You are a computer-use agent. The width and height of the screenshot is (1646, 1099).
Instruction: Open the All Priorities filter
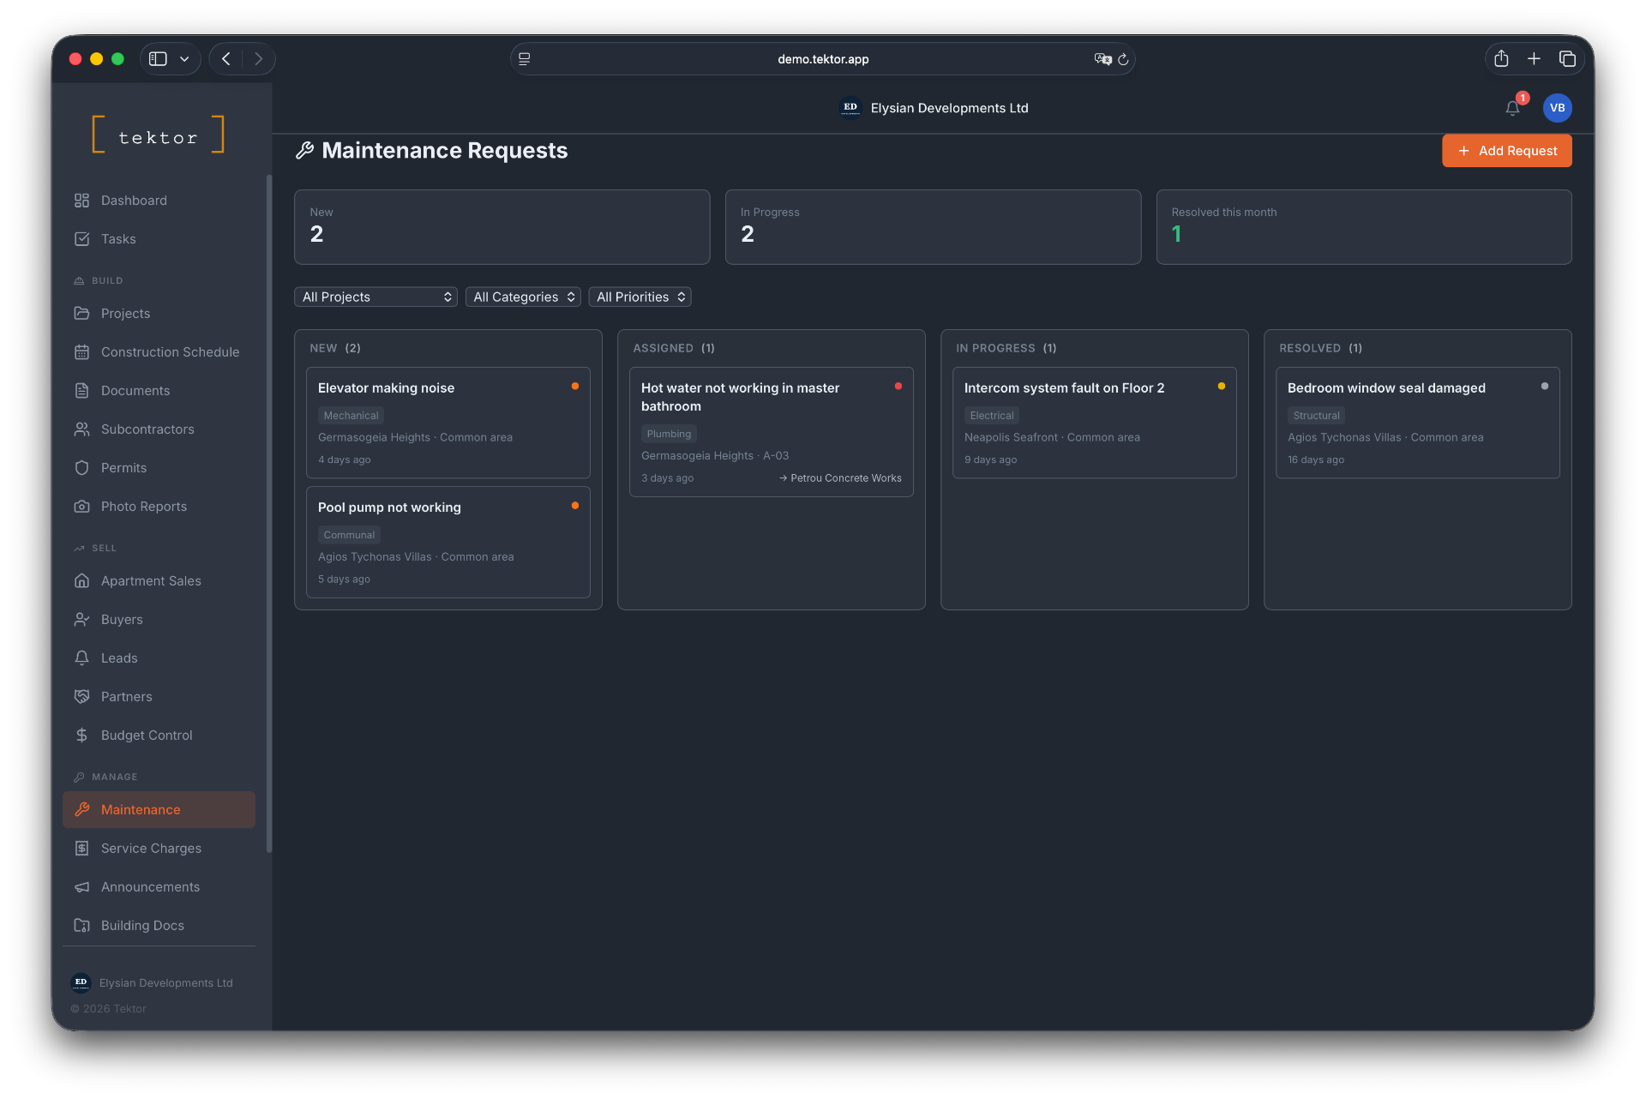click(x=640, y=297)
